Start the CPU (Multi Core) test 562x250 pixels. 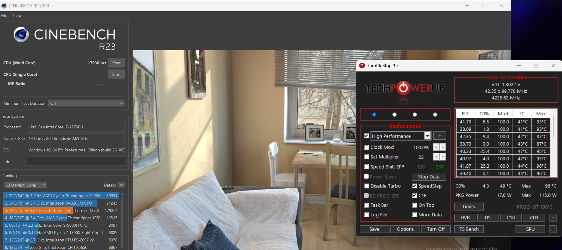coord(116,63)
